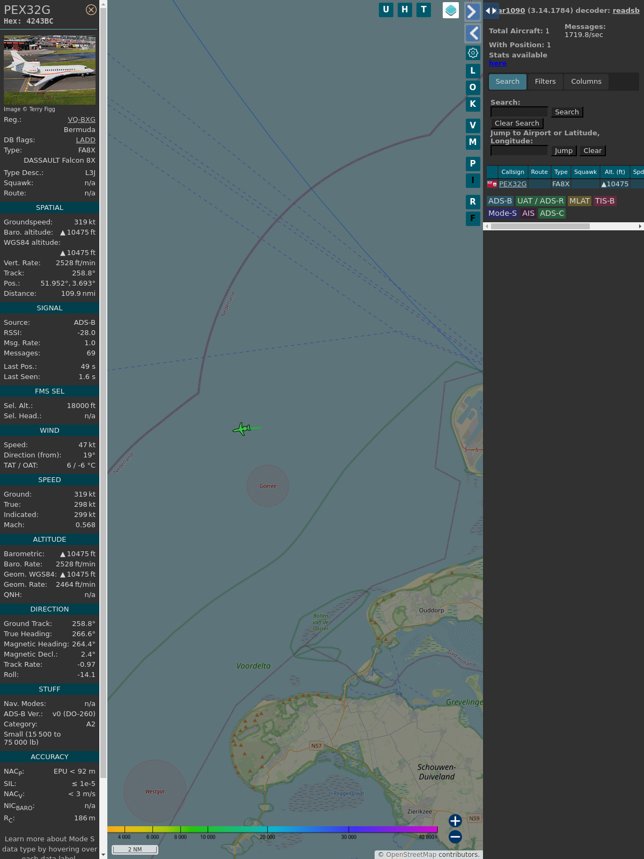Expand sidebar with right chevron arrow
Image resolution: width=644 pixels, height=859 pixels.
pyautogui.click(x=472, y=11)
